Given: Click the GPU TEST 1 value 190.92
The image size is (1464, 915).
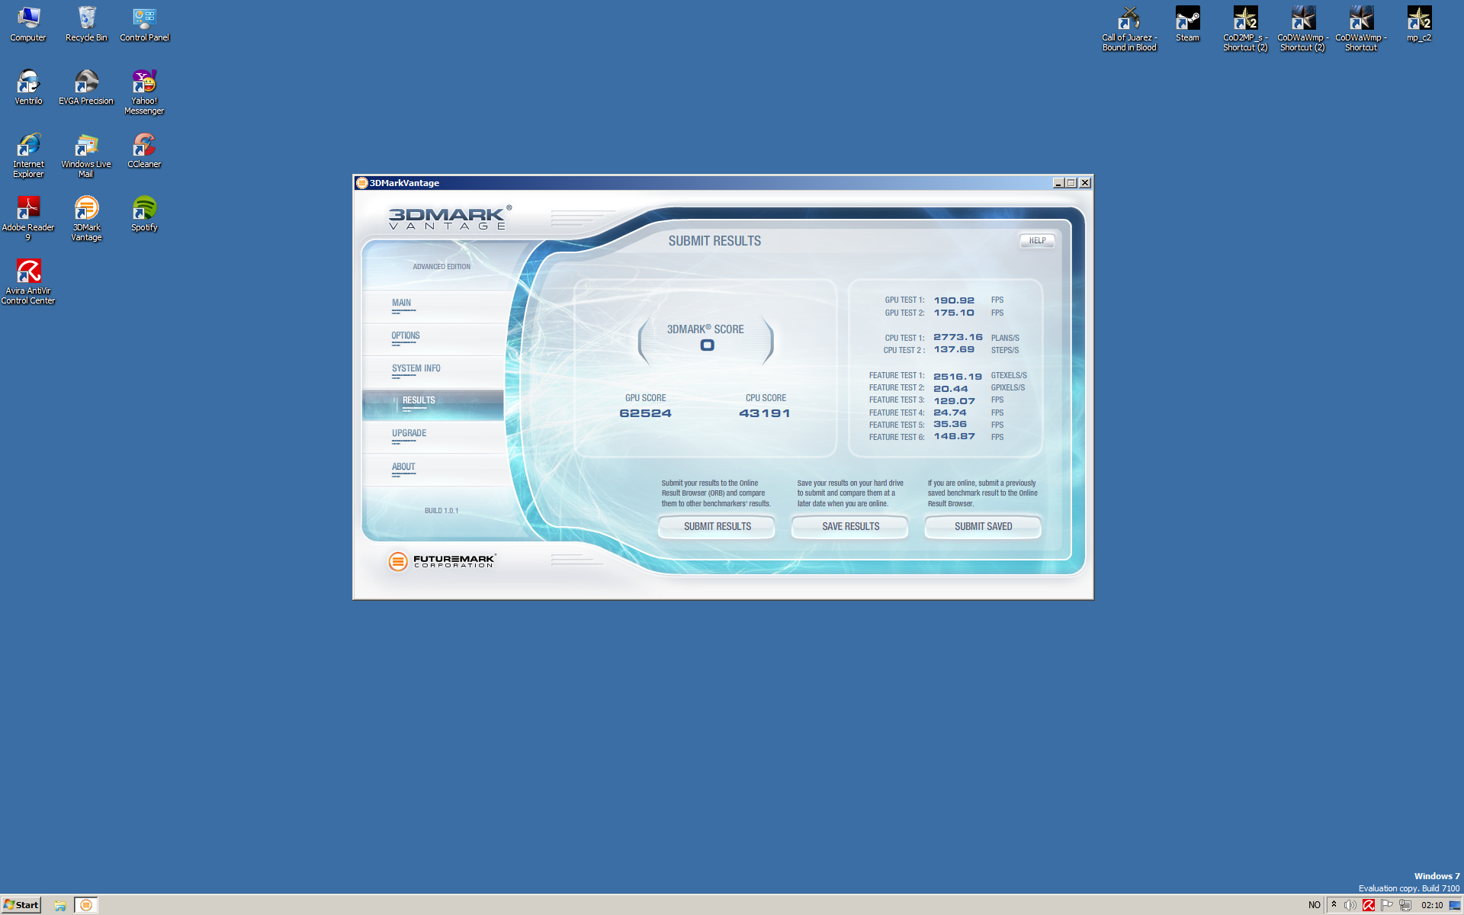Looking at the screenshot, I should [x=954, y=300].
